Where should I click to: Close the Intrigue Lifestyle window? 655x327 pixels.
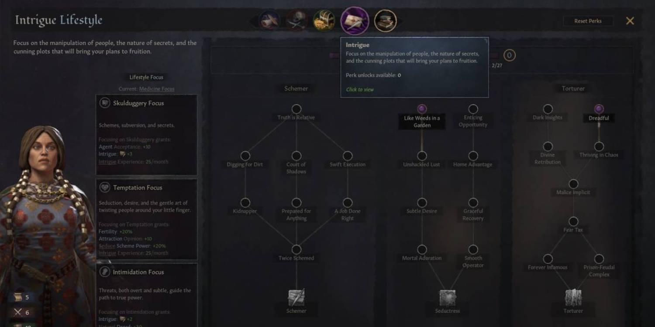click(630, 20)
